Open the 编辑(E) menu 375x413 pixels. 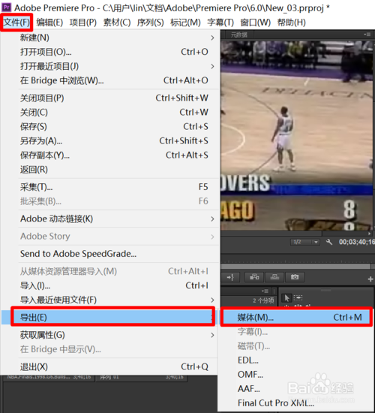point(49,23)
